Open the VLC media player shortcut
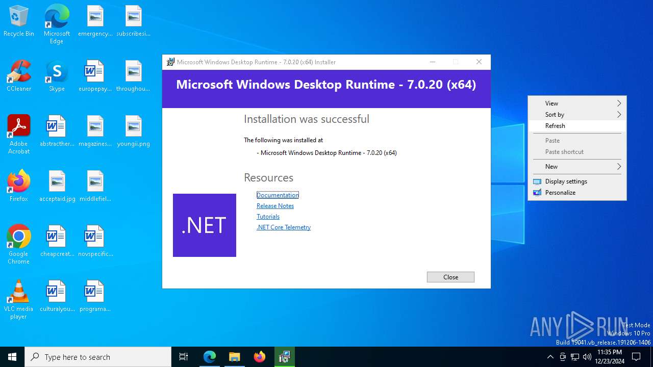 pyautogui.click(x=19, y=300)
